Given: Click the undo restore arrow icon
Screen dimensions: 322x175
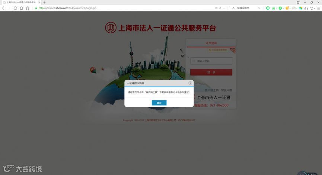Looking at the screenshot, I should click(x=312, y=8).
